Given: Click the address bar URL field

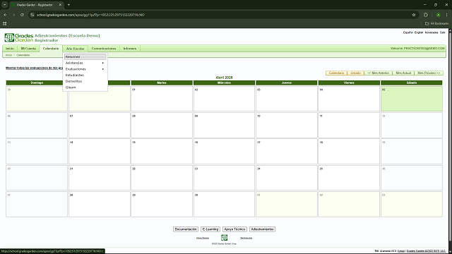Looking at the screenshot, I should click(x=222, y=15).
